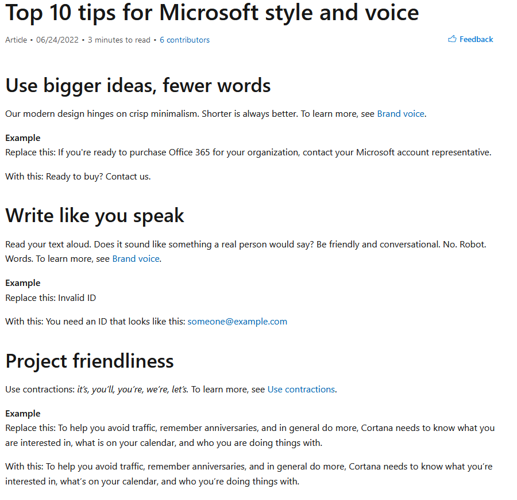Open the 6 contributors link
Viewport: 517px width, 500px height.
(x=184, y=40)
